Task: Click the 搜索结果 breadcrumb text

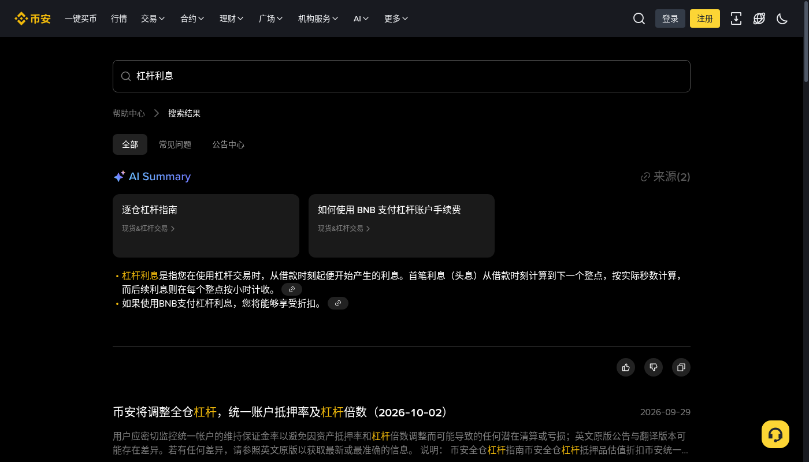Action: [184, 113]
